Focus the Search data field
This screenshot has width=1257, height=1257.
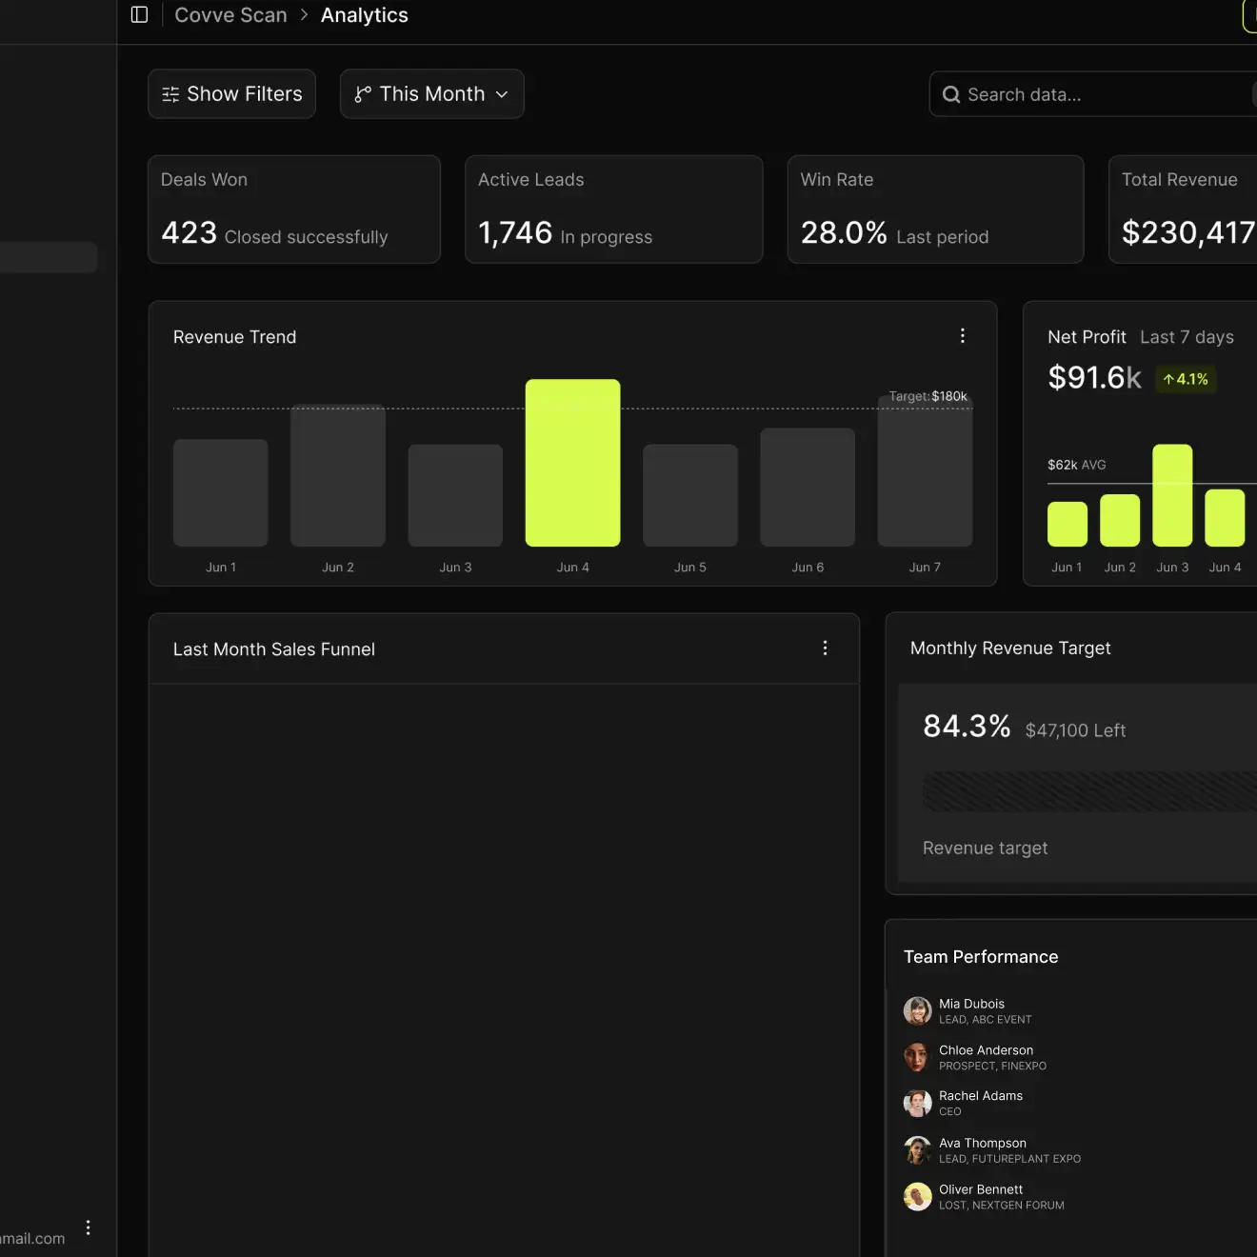click(1093, 94)
